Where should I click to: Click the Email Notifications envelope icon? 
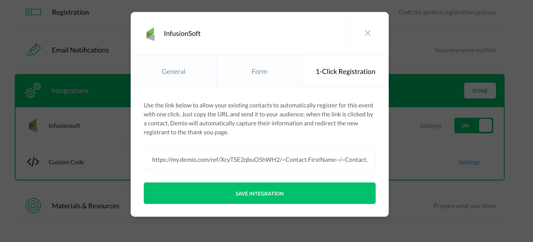[33, 50]
